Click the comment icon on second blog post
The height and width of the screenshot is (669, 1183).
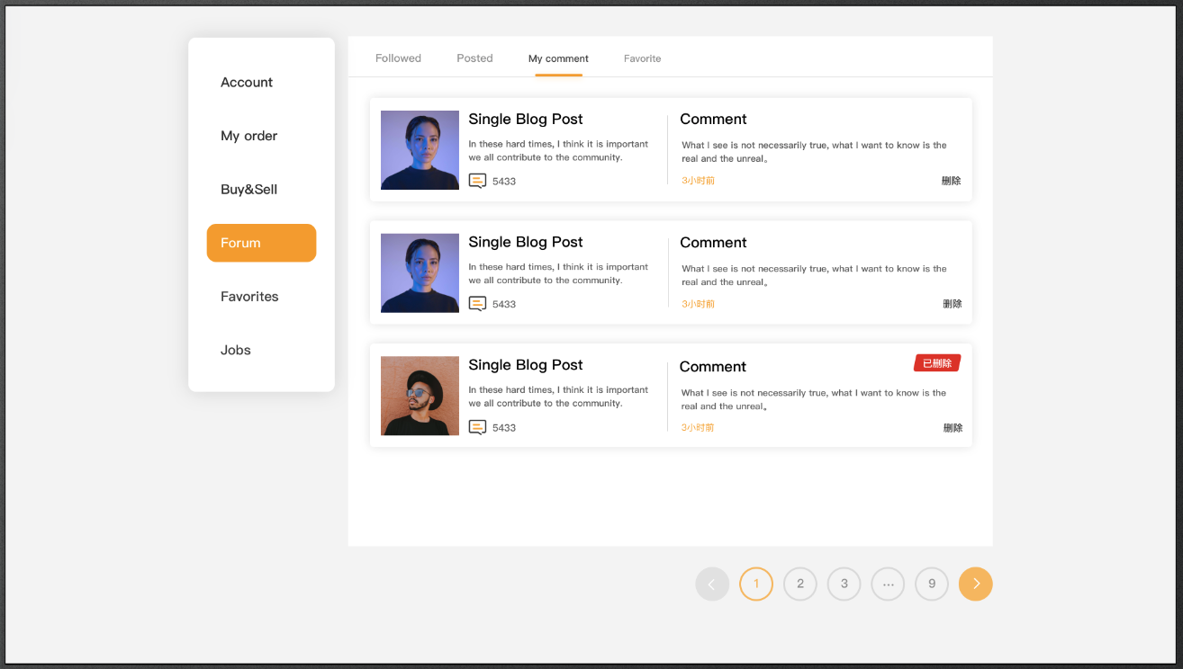(477, 304)
